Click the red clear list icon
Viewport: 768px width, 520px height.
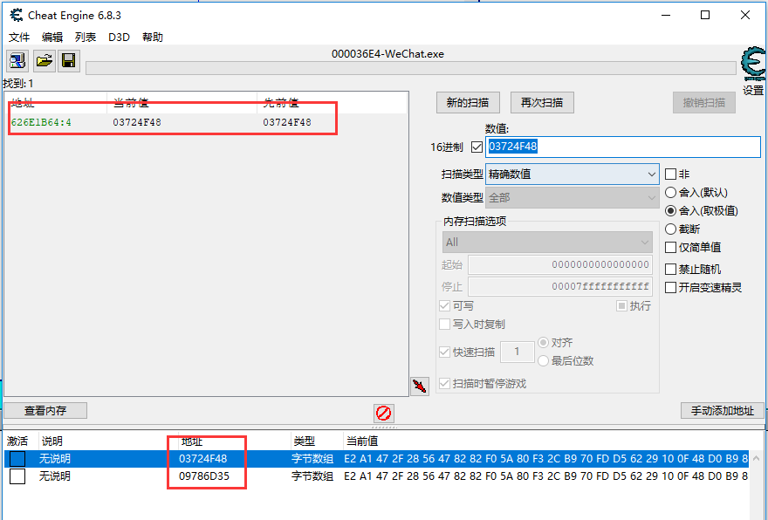pos(383,414)
